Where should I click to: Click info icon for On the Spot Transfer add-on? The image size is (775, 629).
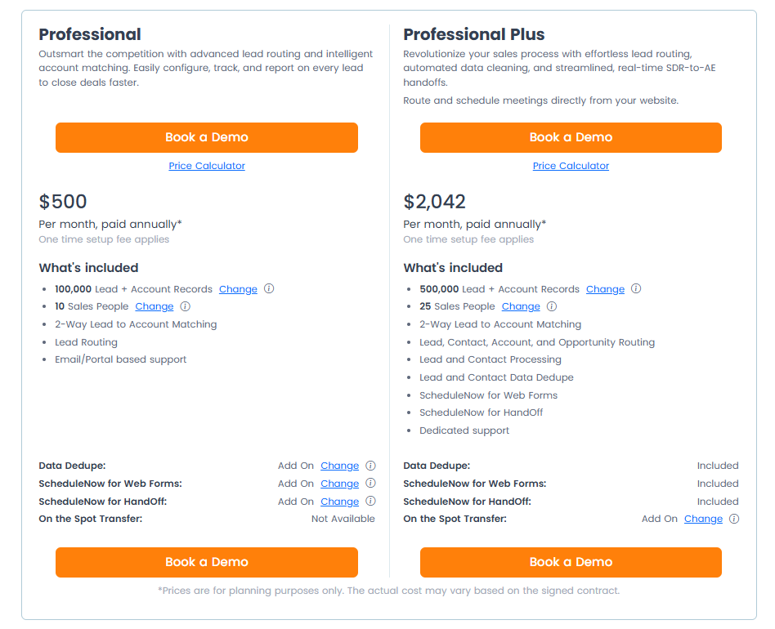(x=734, y=519)
